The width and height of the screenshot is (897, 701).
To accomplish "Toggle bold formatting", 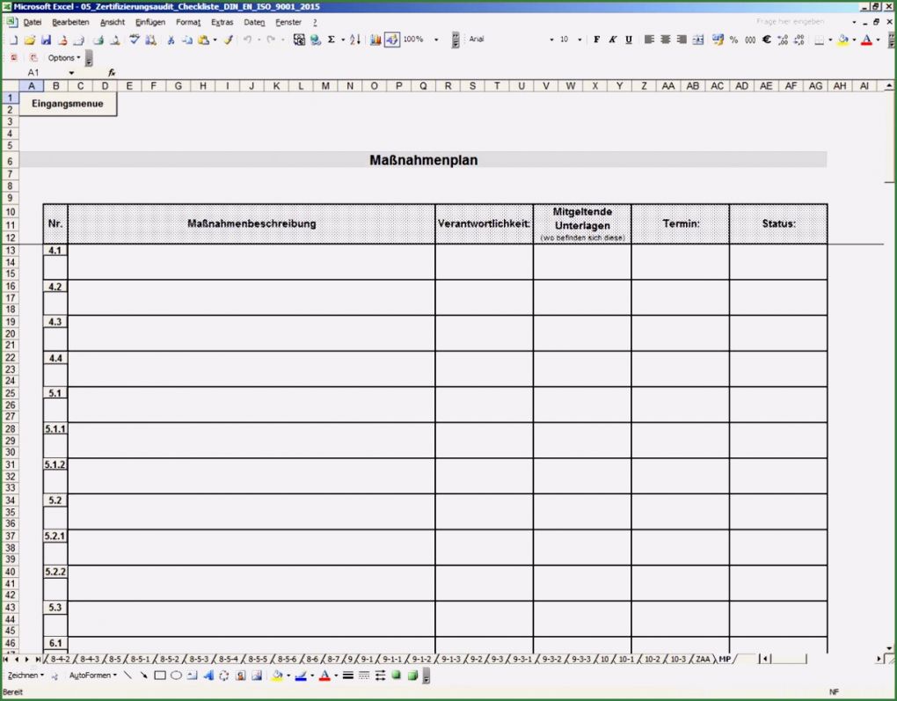I will point(595,40).
